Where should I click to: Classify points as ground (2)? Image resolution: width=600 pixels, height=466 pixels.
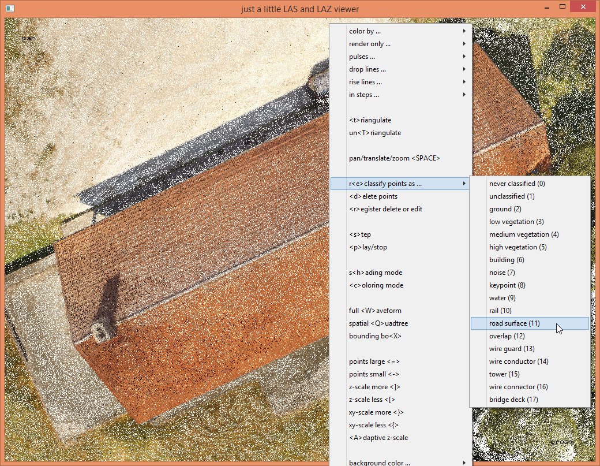pos(505,209)
